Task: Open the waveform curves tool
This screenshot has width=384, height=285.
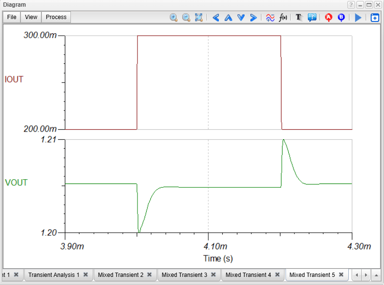Action: click(270, 17)
